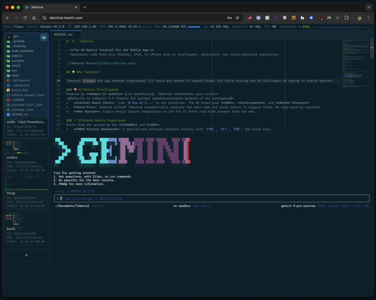
Task: Click the memory usage bar
Action: 194,27
